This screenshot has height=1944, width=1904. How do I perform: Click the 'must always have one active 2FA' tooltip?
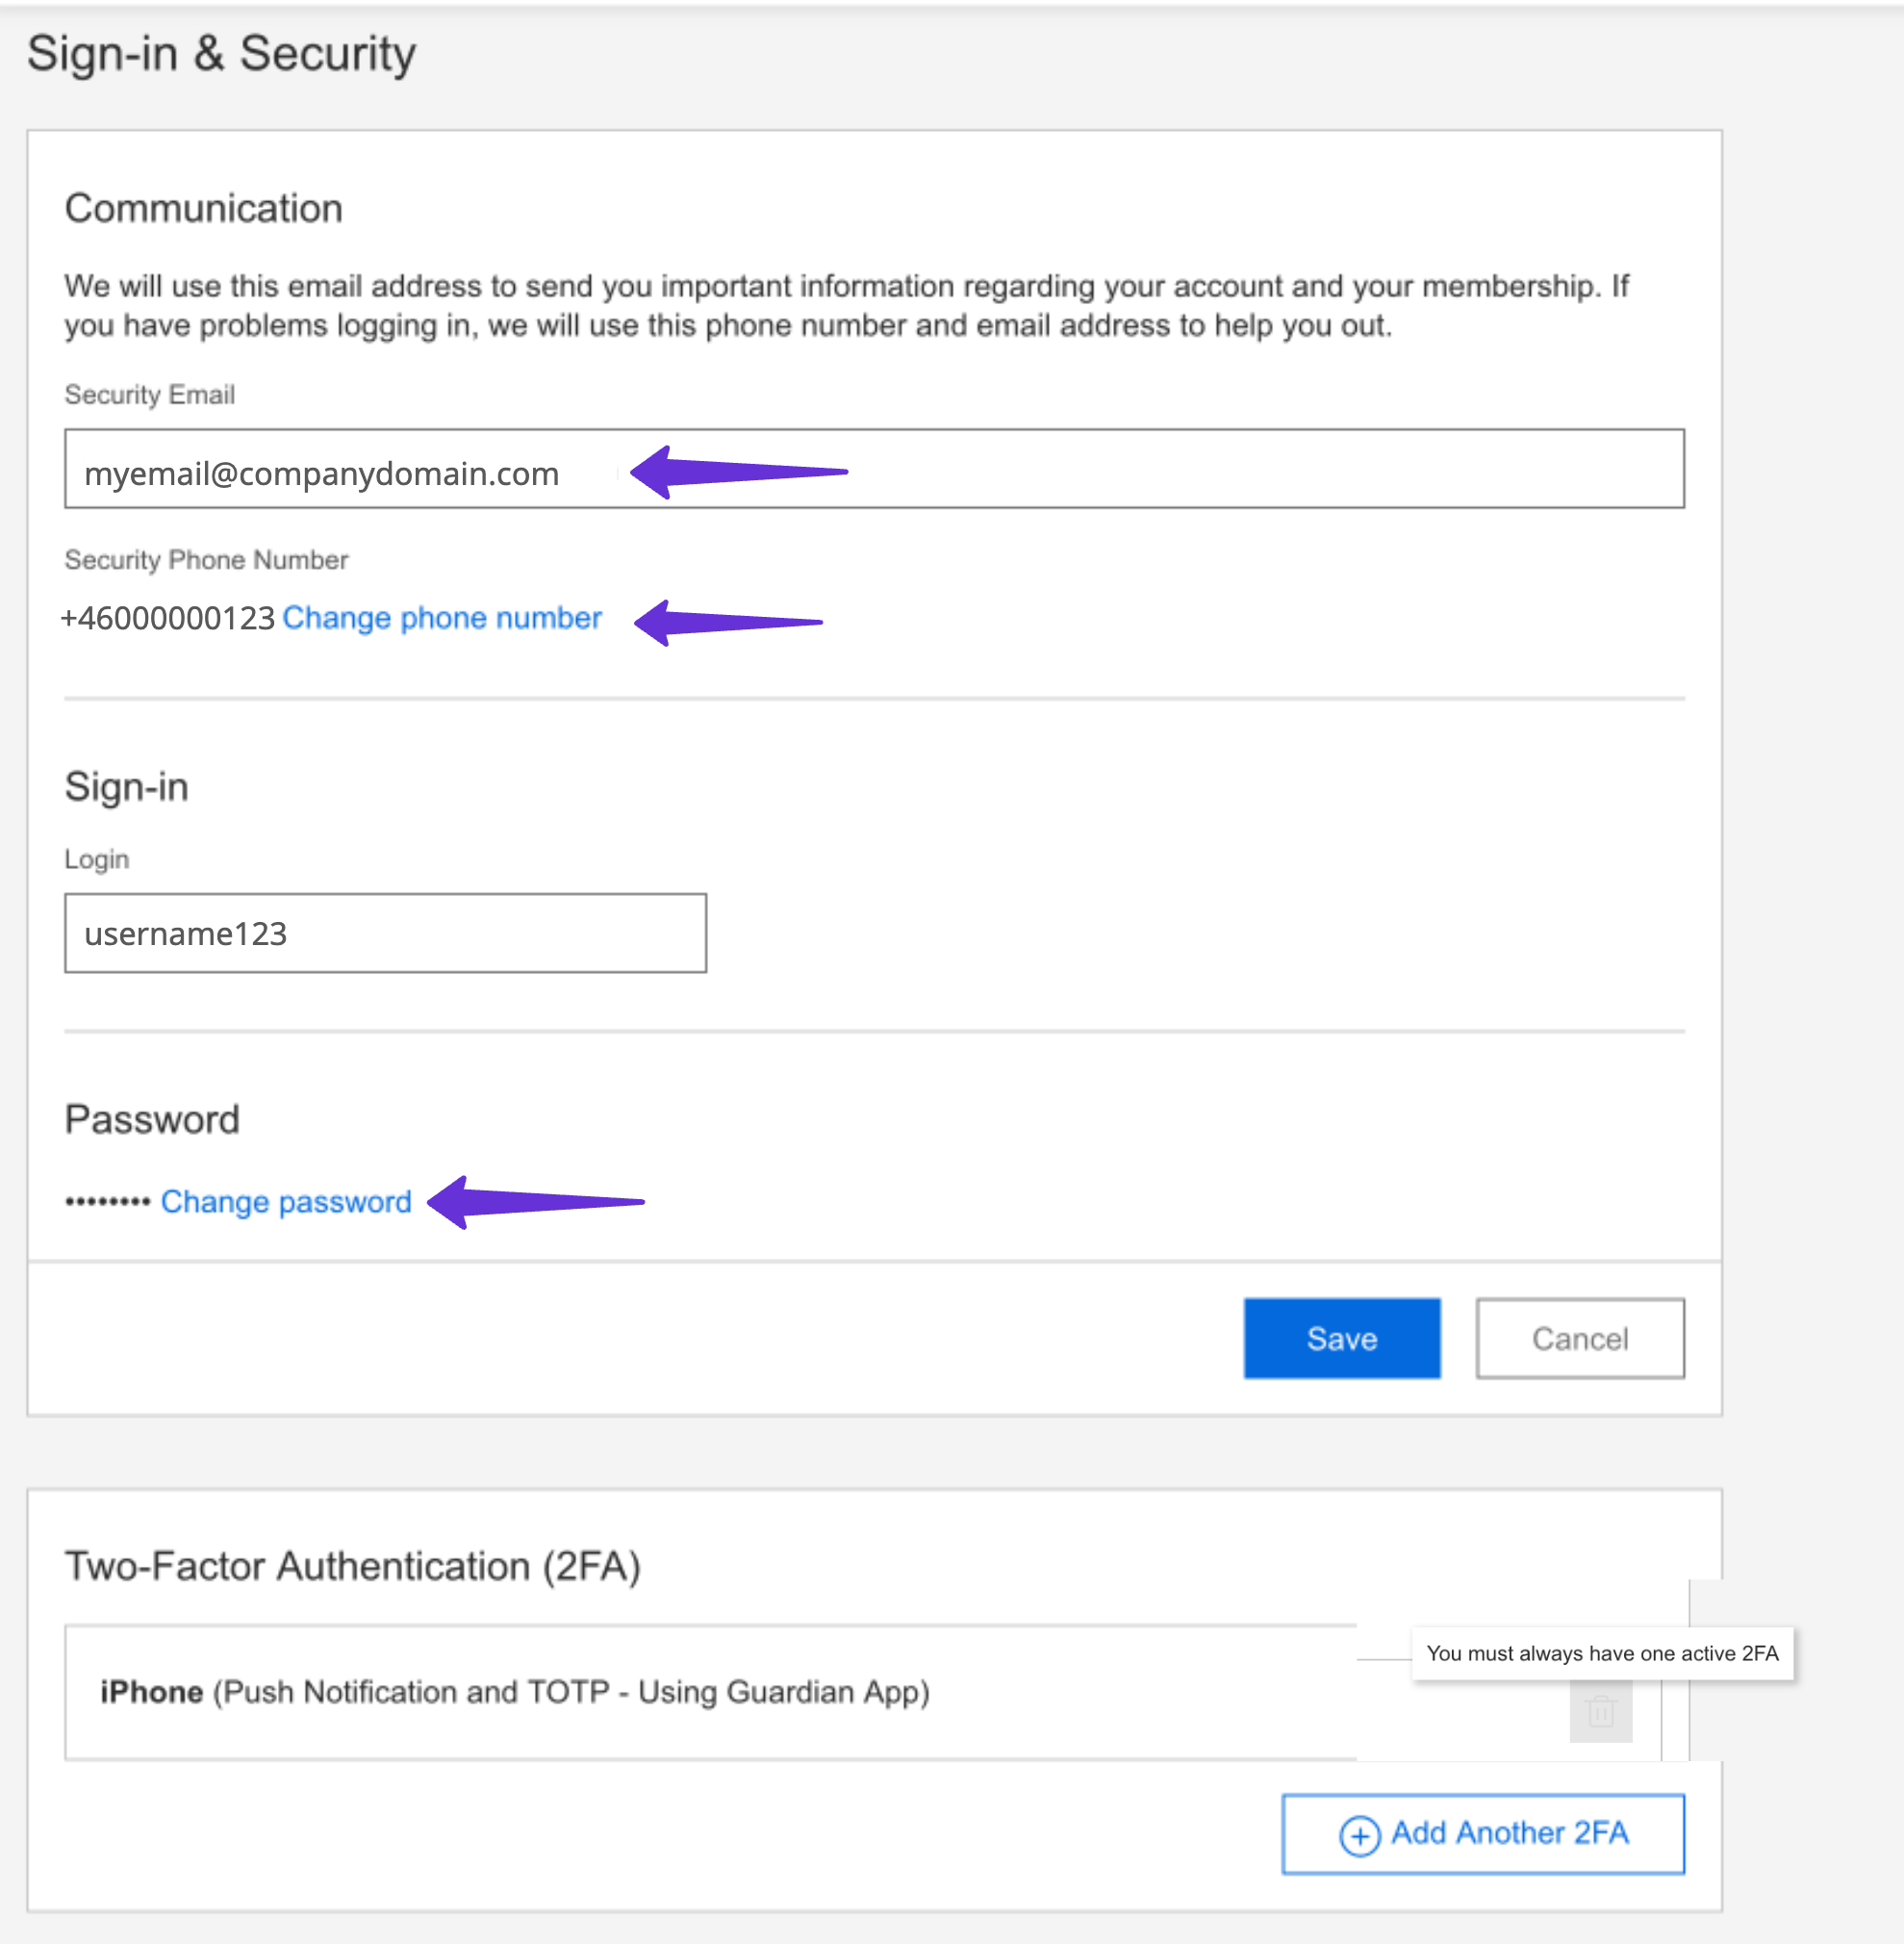(1601, 1654)
